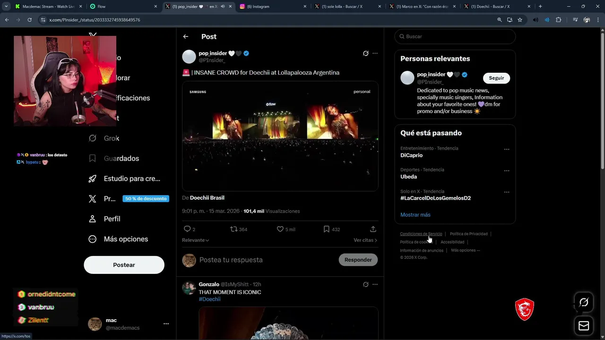Open Gonzalo's profile name in reply
This screenshot has width=605, height=340.
click(x=209, y=284)
